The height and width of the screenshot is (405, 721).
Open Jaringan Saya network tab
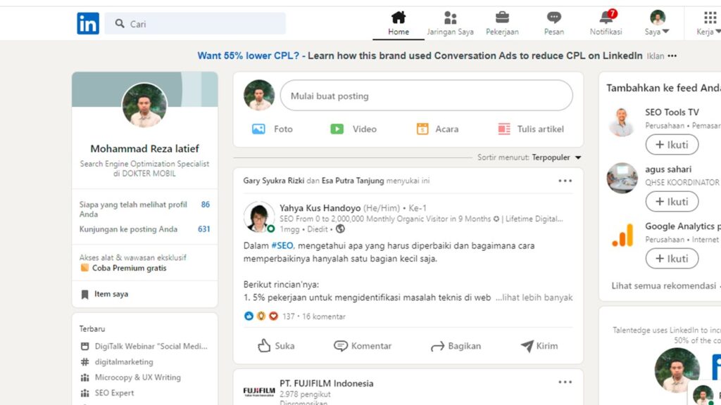tap(450, 23)
